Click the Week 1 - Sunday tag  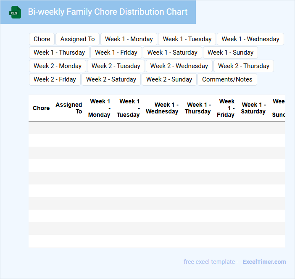230,53
